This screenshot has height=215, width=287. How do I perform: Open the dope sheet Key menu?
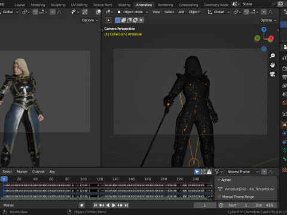52,171
